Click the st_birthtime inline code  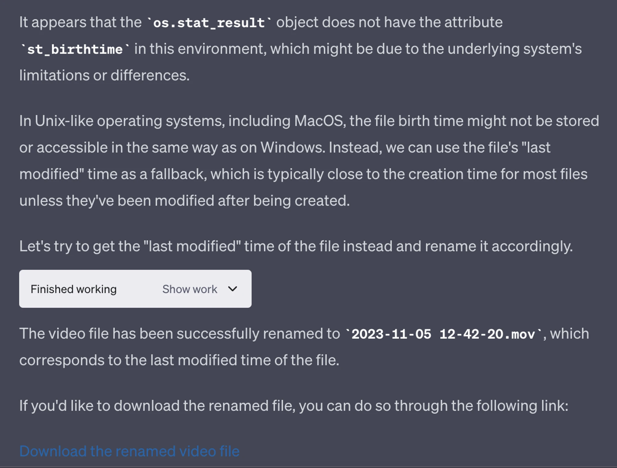[75, 49]
